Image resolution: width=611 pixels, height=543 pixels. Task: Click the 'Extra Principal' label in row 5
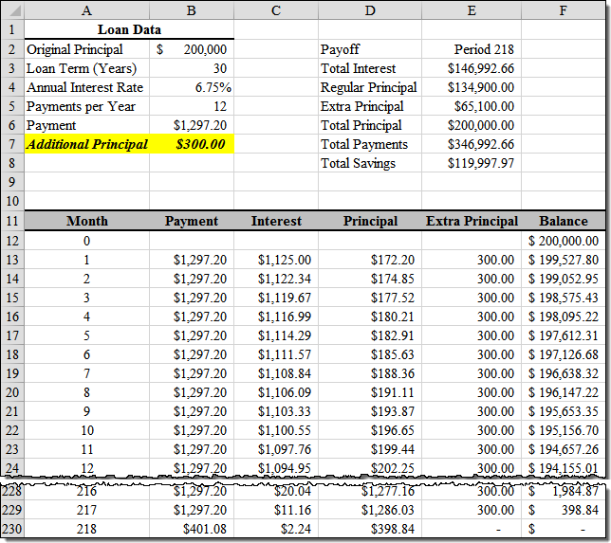[x=370, y=106]
